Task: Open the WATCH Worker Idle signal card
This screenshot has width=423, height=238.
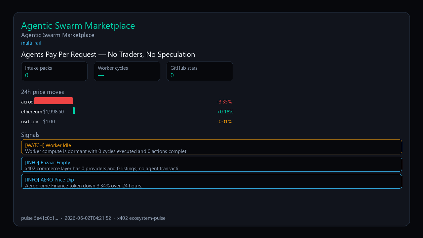Action: click(211, 147)
